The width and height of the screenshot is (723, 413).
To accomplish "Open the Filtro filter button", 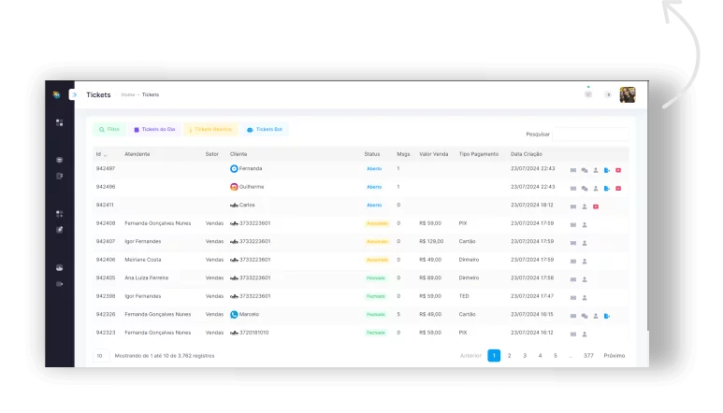I will [109, 129].
